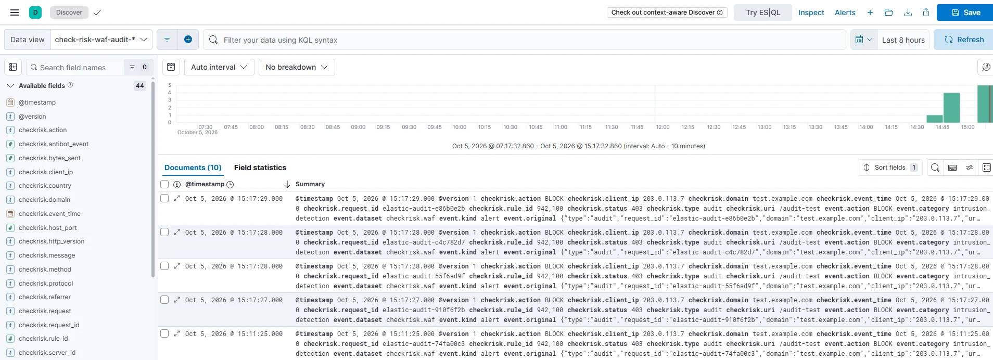Viewport: 993px width, 360px height.
Task: Click the green D space avatar
Action: pyautogui.click(x=35, y=12)
